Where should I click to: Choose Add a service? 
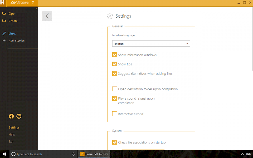point(17,41)
